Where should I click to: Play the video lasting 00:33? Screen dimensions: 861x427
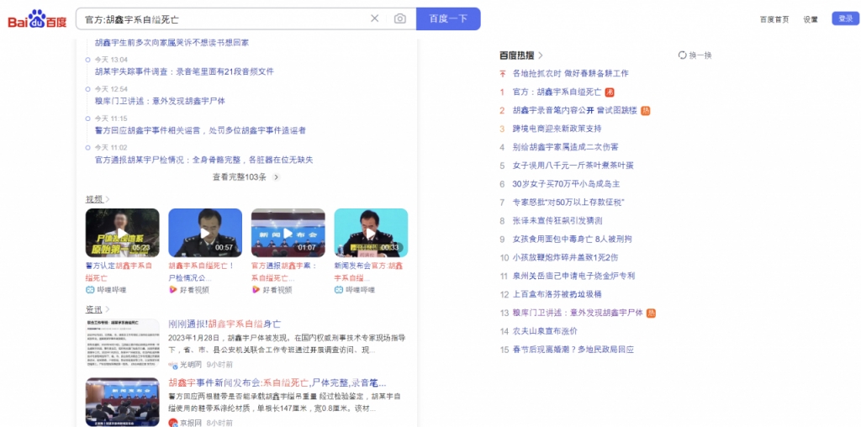tap(371, 233)
